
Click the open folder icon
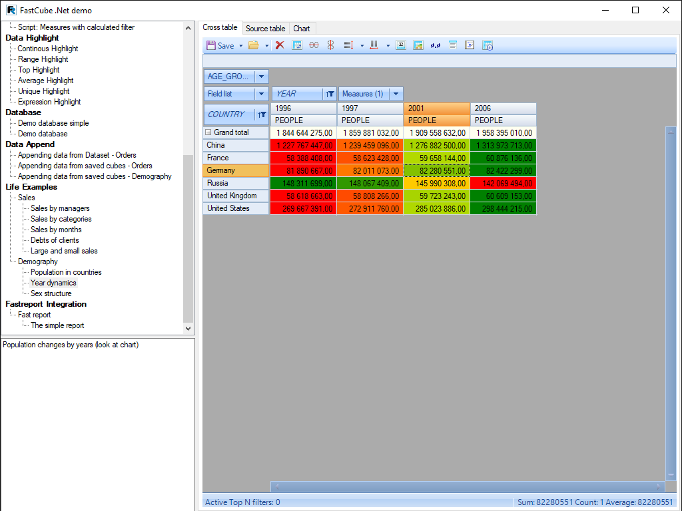(253, 45)
